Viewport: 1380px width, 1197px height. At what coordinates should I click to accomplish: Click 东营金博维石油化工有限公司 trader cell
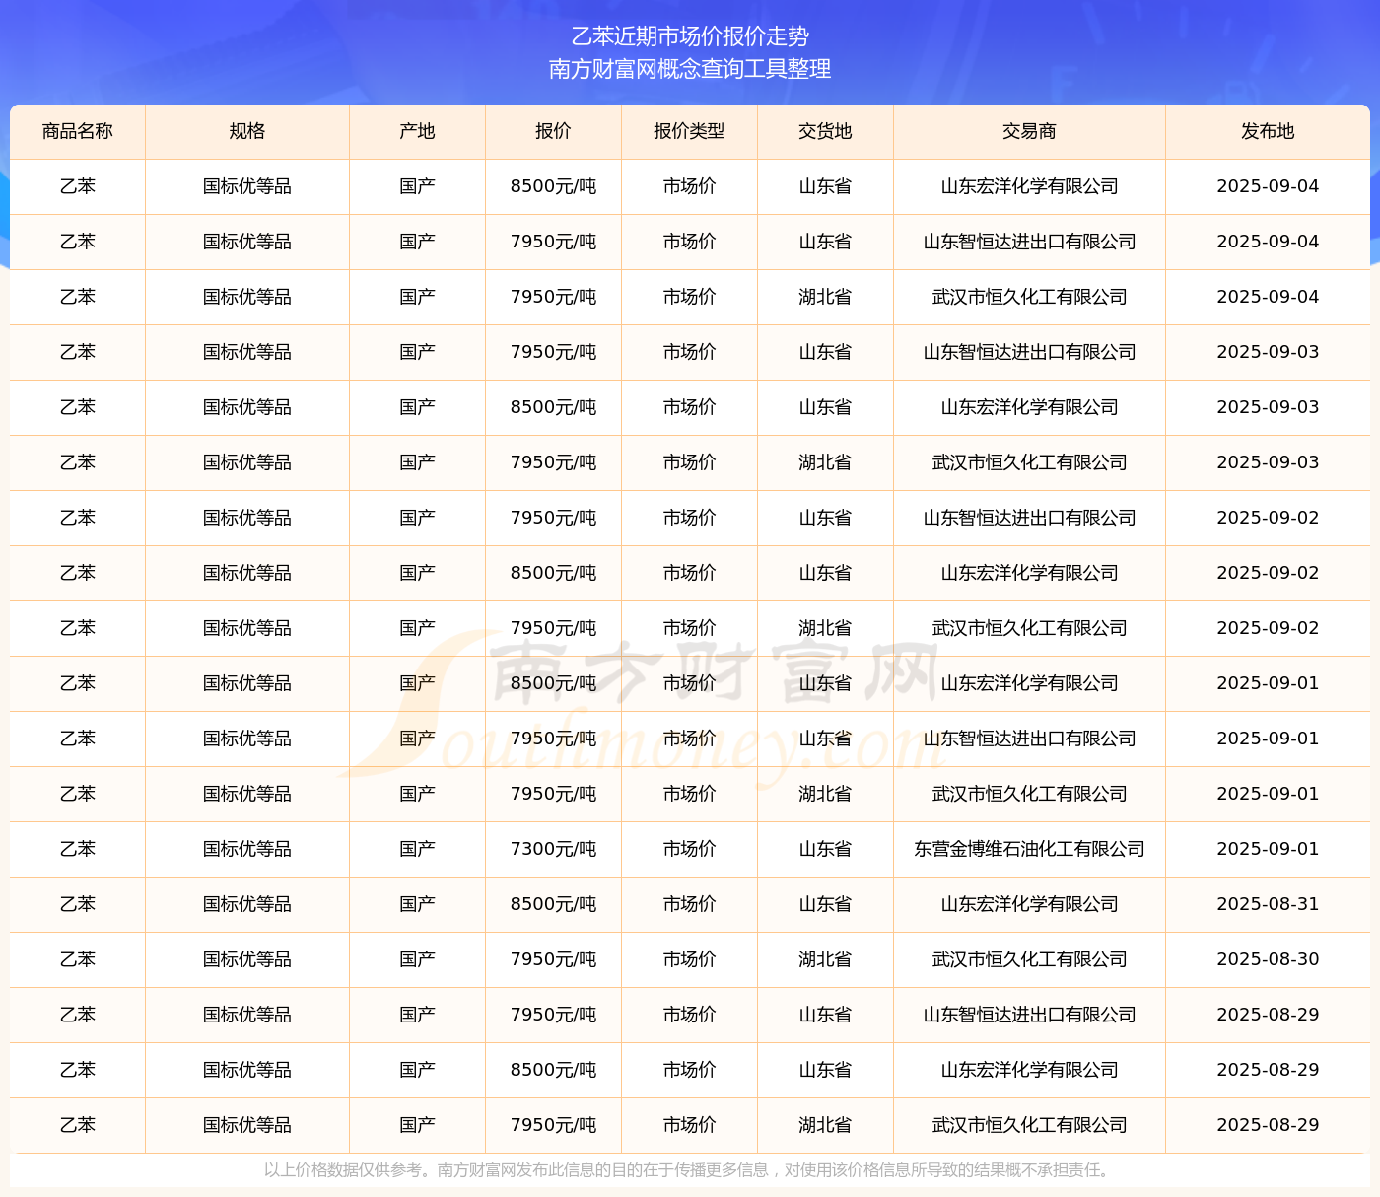[x=1029, y=849]
